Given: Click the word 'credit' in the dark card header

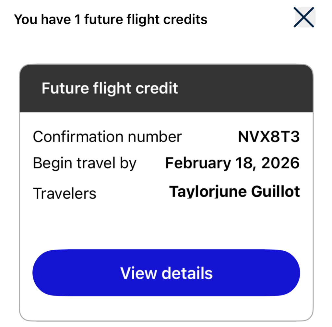Looking at the screenshot, I should pos(157,88).
